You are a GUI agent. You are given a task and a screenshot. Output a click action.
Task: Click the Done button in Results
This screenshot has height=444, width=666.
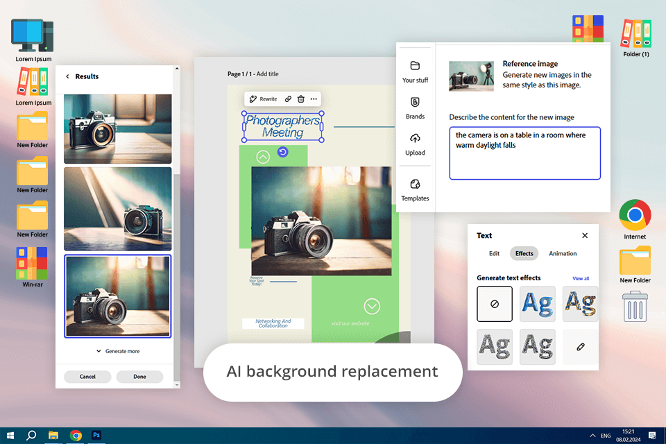click(x=139, y=377)
